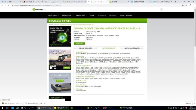Click LEARN MORE on the RTX ad
The height and width of the screenshot is (110, 196).
point(67,68)
